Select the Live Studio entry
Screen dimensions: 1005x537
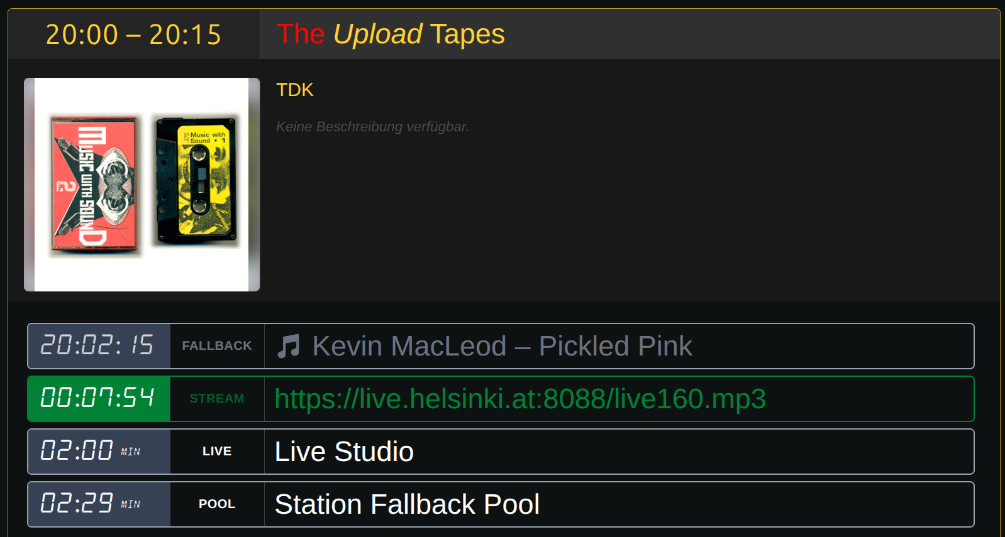pos(501,452)
